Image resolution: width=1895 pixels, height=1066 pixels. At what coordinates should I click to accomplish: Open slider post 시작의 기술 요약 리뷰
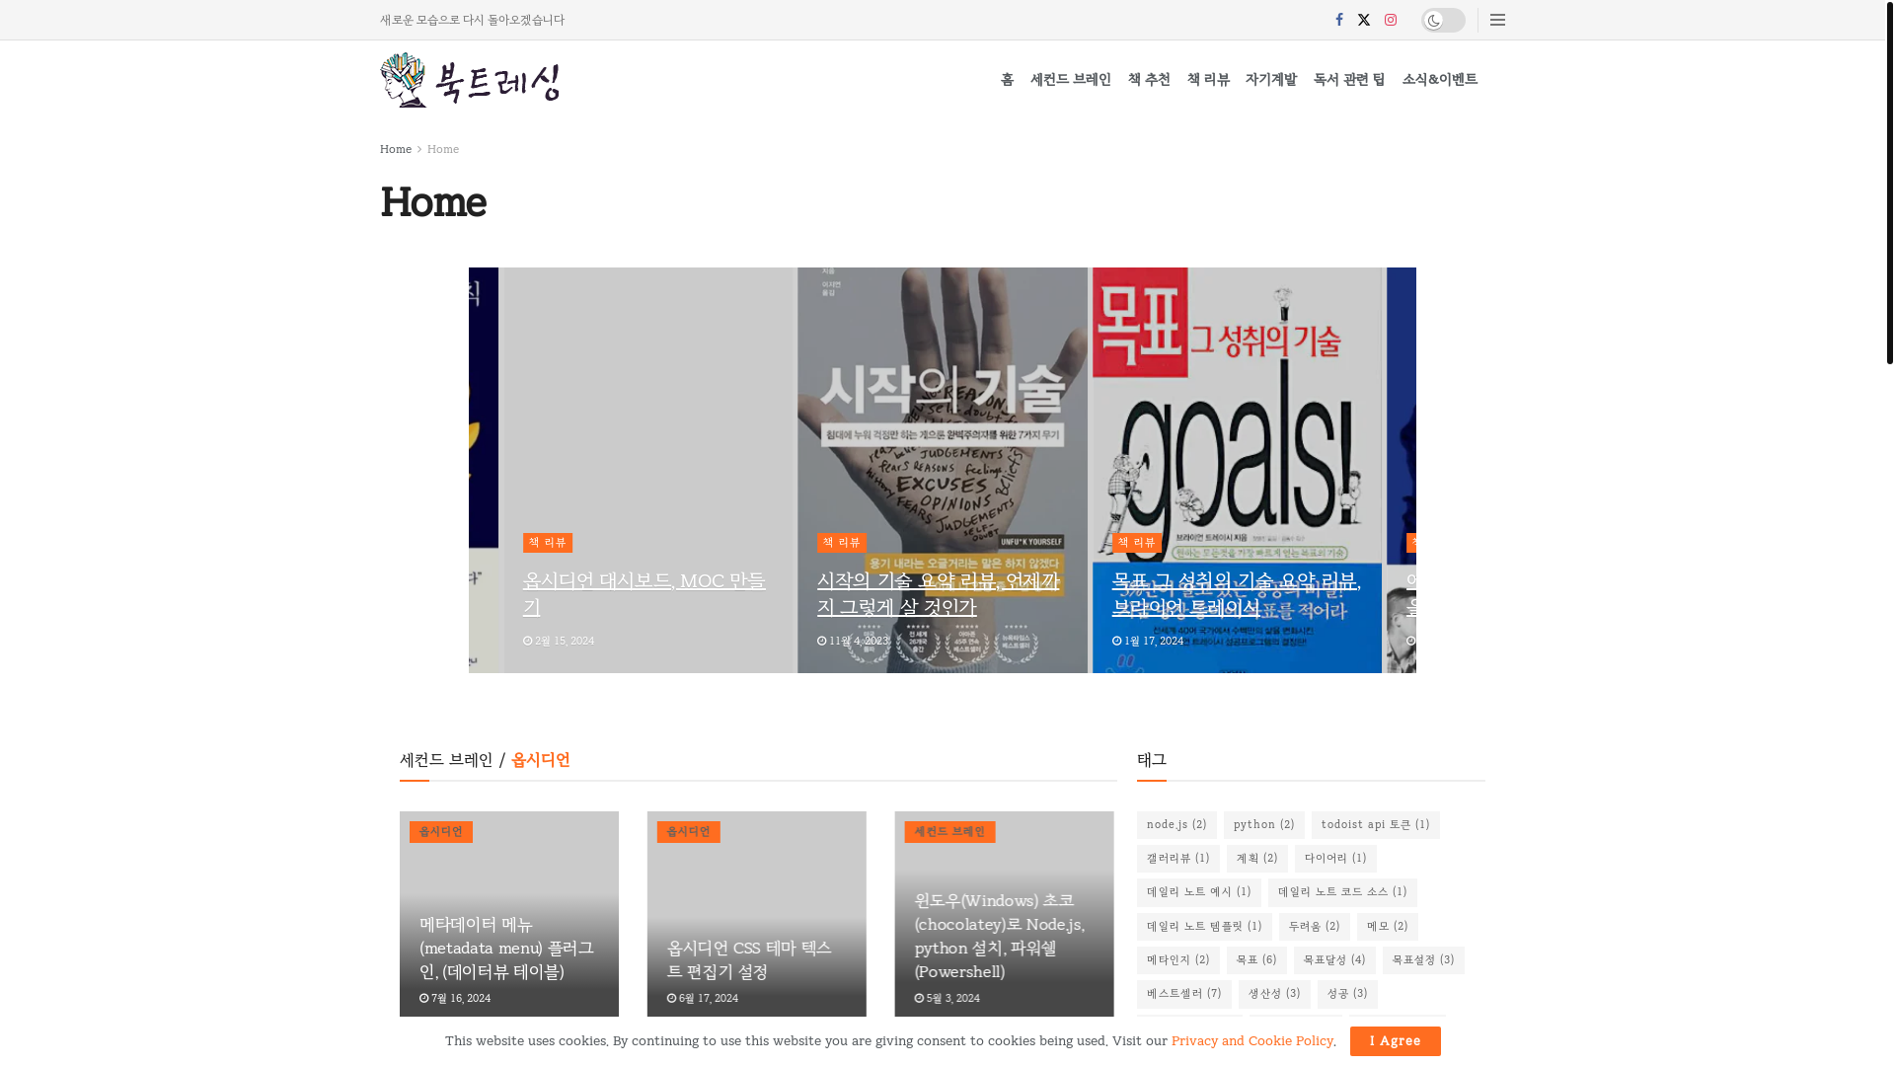(x=939, y=594)
